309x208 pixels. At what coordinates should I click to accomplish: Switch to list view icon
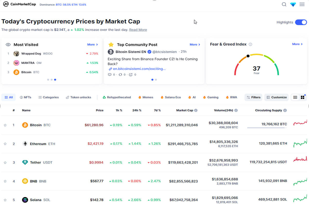coord(295,97)
